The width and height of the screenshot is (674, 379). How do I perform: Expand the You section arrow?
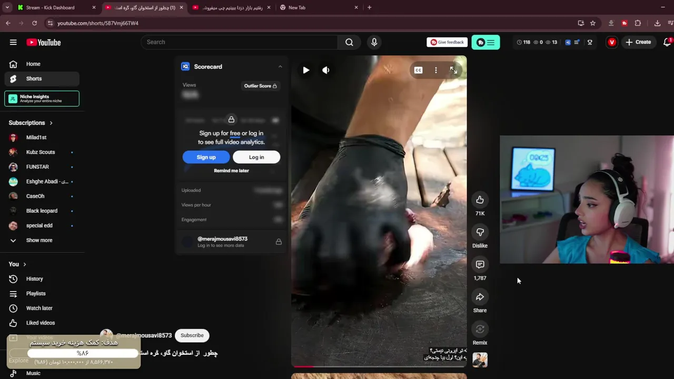tap(24, 264)
